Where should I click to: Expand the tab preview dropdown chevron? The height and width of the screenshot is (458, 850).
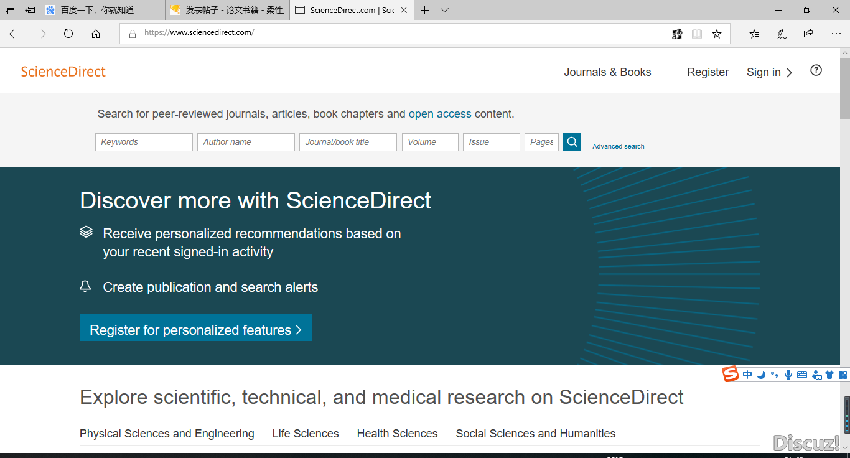click(444, 10)
